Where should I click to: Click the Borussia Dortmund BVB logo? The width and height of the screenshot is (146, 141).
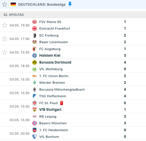pos(35,62)
